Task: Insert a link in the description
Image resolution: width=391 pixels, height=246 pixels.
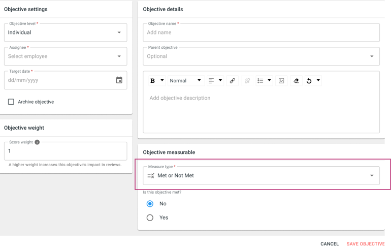Action: (233, 81)
